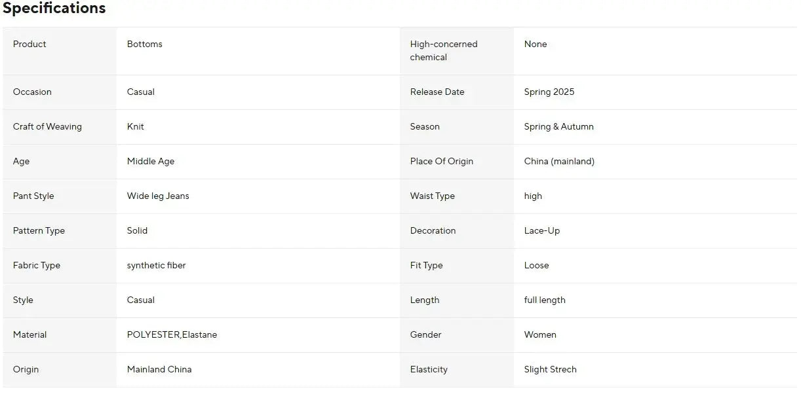Select the full length value
Image resolution: width=801 pixels, height=394 pixels.
pyautogui.click(x=544, y=300)
